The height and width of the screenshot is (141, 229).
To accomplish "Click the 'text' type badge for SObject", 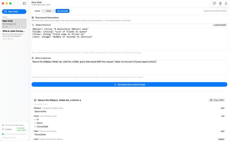I will pyautogui.click(x=223, y=108).
